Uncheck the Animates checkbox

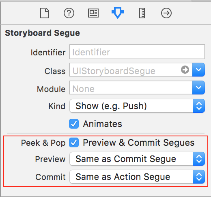[74, 124]
